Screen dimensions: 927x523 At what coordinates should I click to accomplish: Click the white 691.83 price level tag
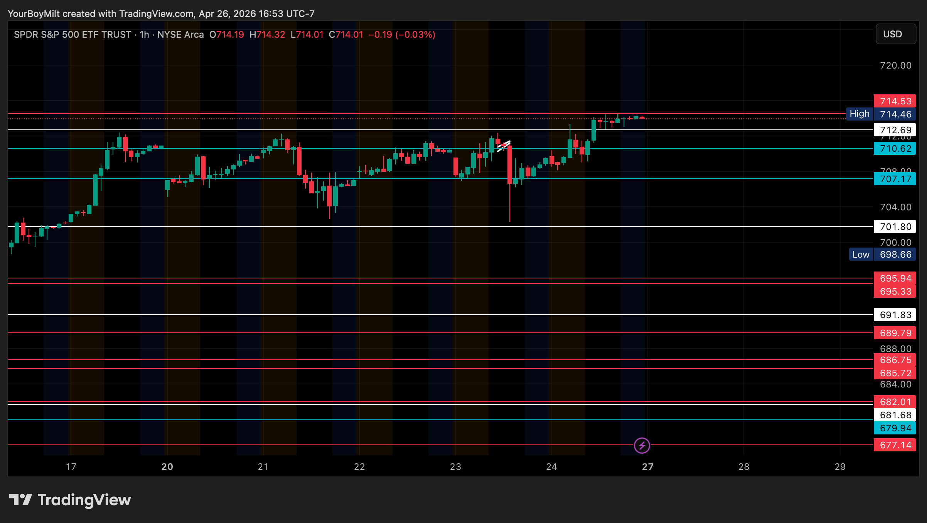pos(895,315)
